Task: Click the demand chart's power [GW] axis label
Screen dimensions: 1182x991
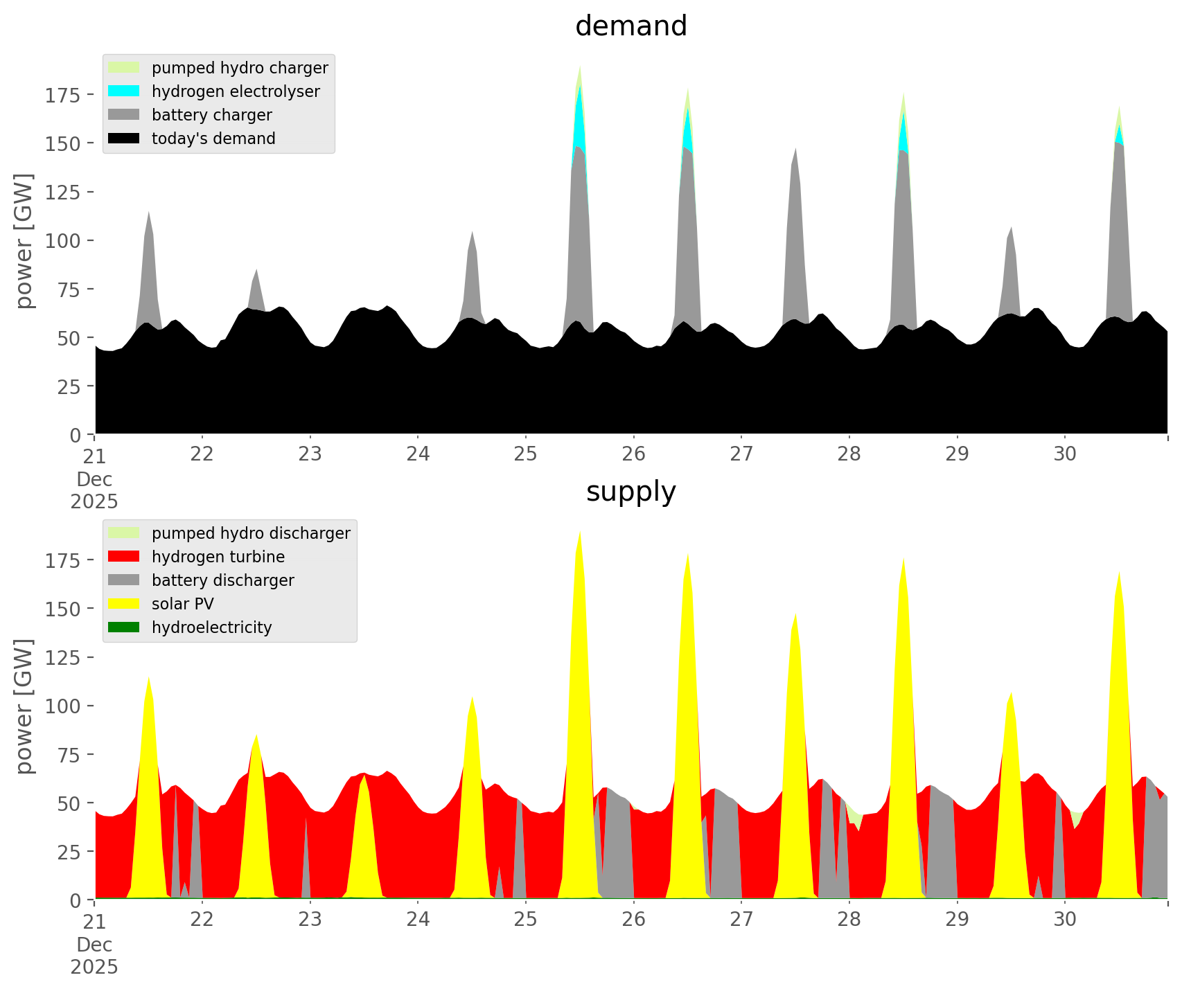Action: (24, 241)
